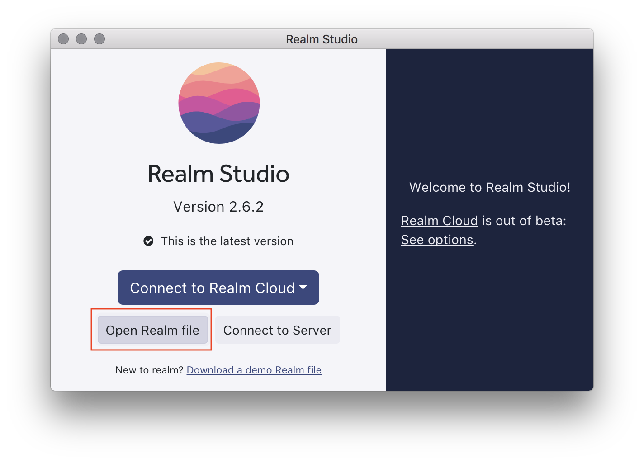
Task: Click the Realm Studio title bar
Action: pyautogui.click(x=322, y=39)
